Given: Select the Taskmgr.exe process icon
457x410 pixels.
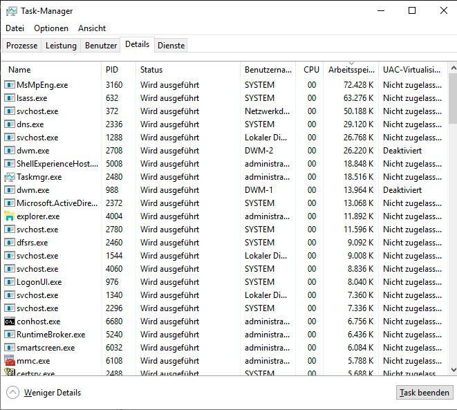Looking at the screenshot, I should [9, 177].
